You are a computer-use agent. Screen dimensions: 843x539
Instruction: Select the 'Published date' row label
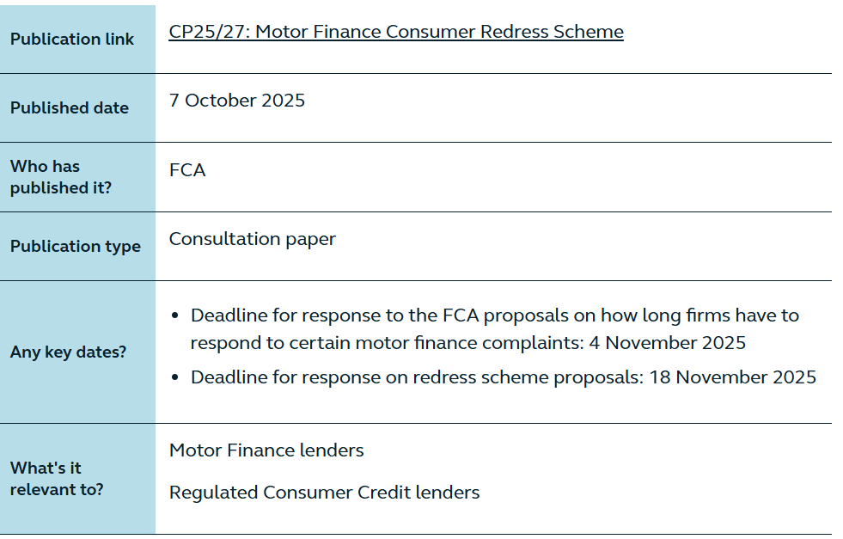pos(70,108)
